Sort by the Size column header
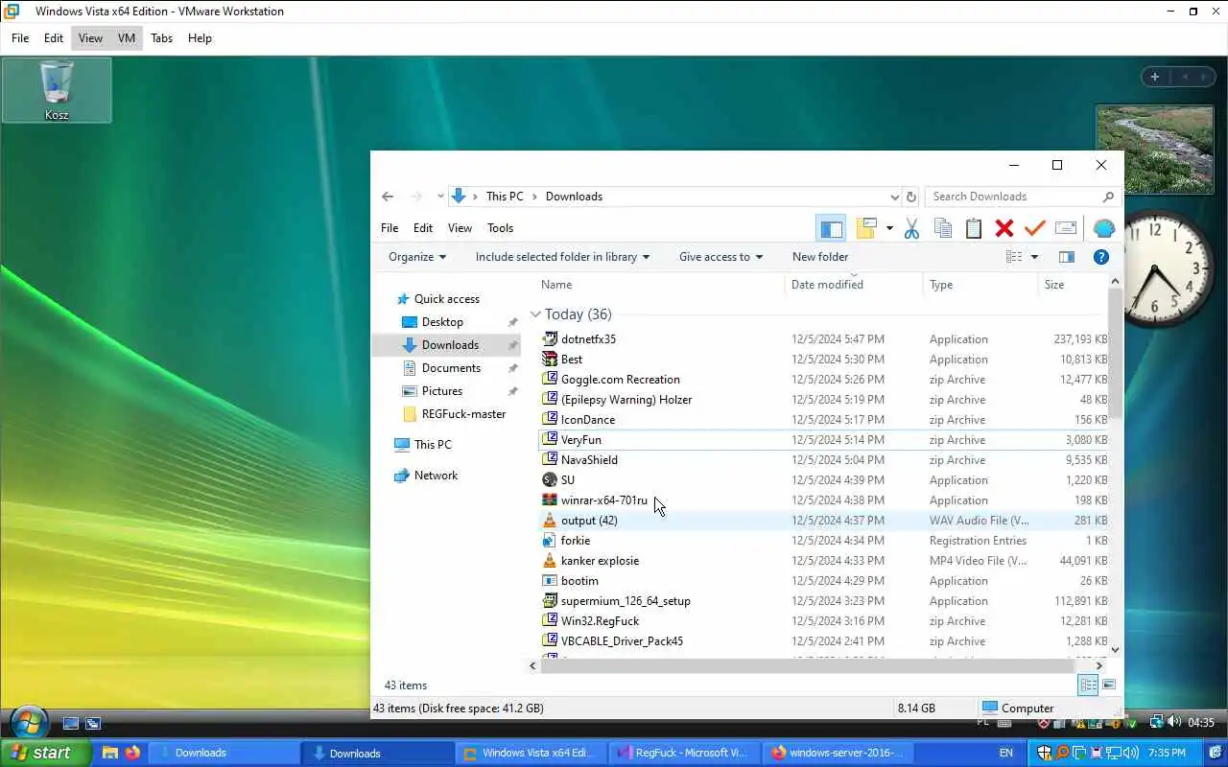 pyautogui.click(x=1054, y=285)
